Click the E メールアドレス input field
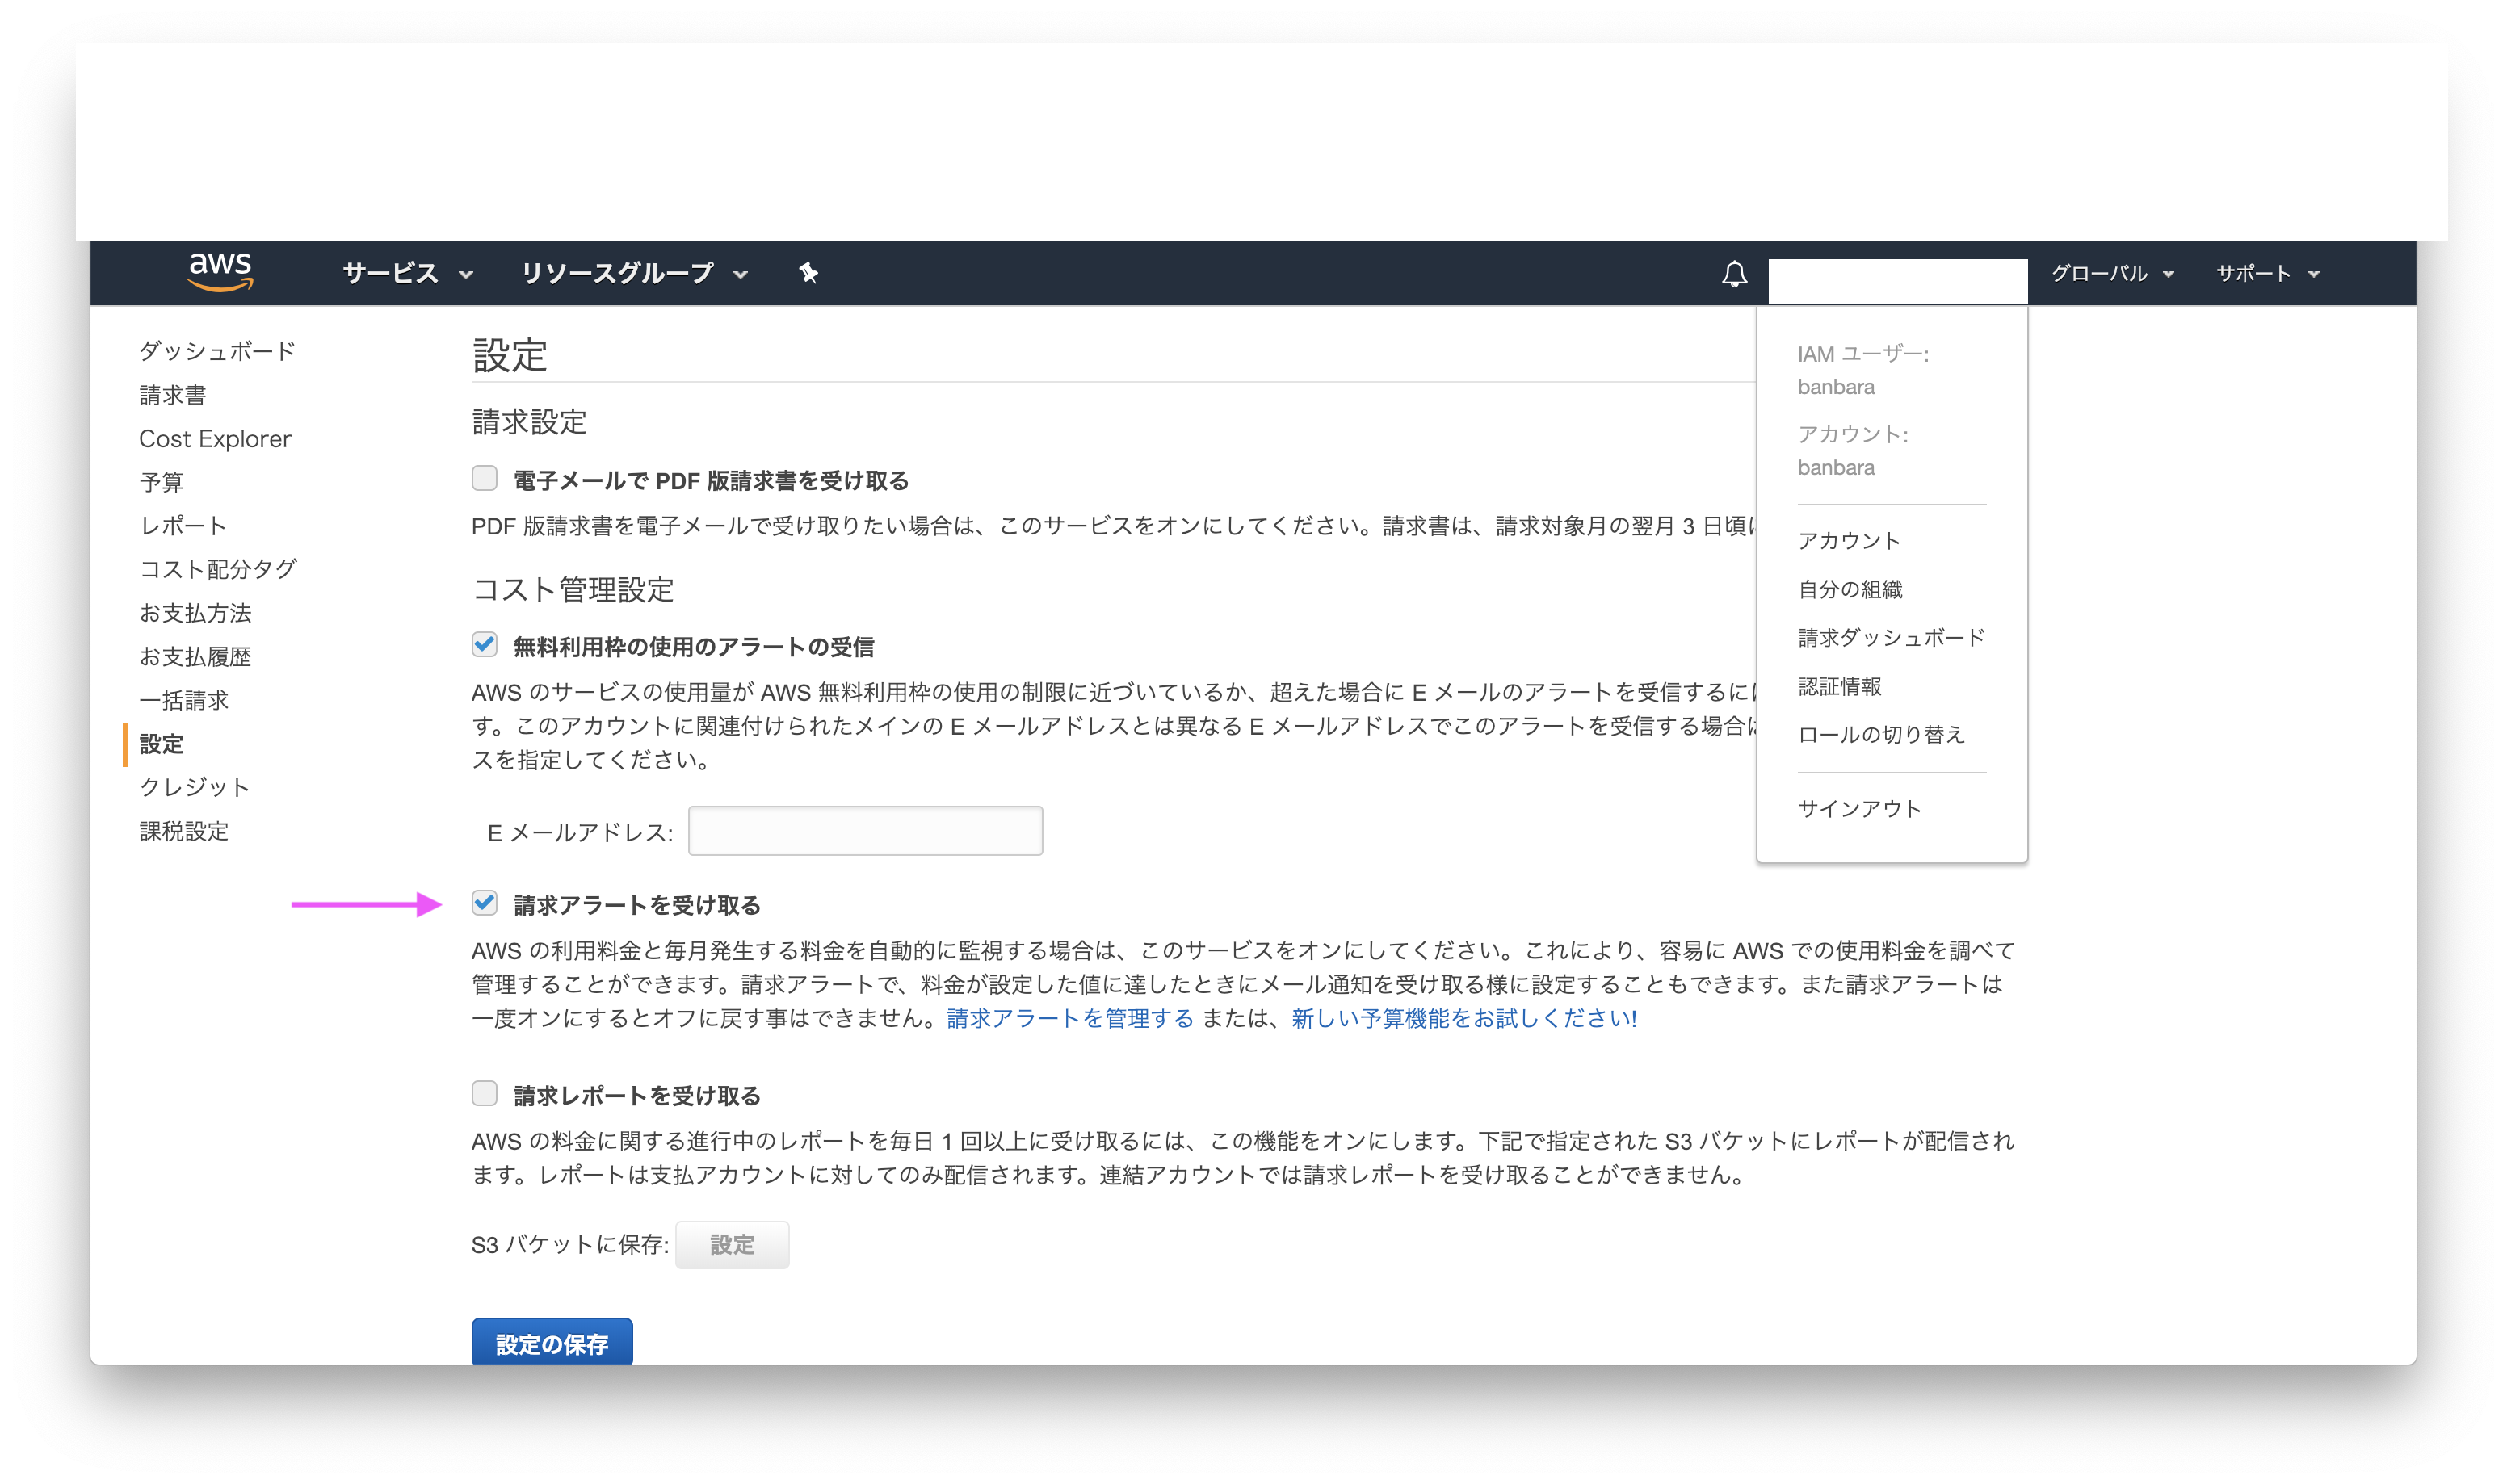The height and width of the screenshot is (1484, 2507). tap(864, 830)
